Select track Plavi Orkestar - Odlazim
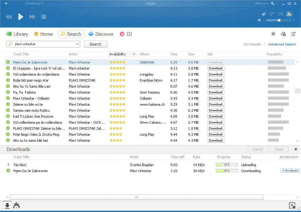The height and width of the screenshot is (212, 301). coord(31,98)
